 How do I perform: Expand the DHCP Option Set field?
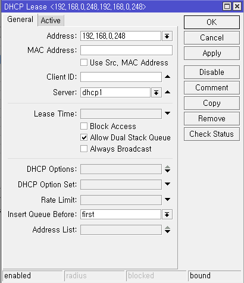168,184
